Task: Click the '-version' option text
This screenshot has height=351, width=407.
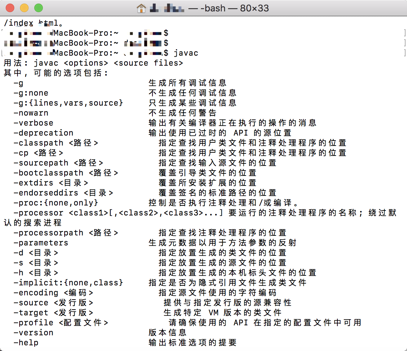Action: click(x=34, y=332)
